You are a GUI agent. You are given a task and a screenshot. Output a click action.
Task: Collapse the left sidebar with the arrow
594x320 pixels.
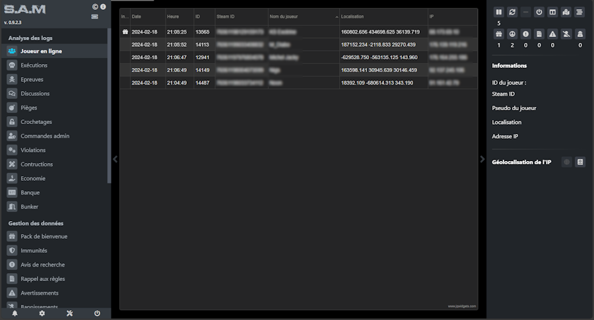coord(115,159)
